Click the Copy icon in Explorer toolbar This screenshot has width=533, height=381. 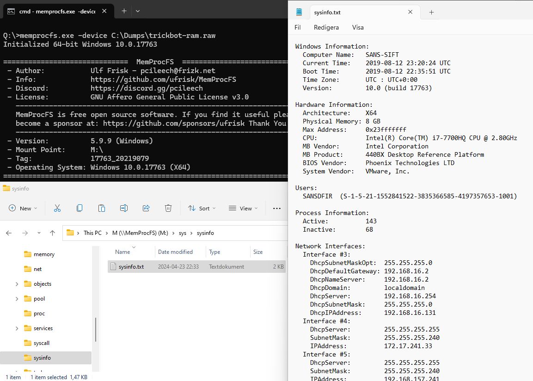pos(80,209)
